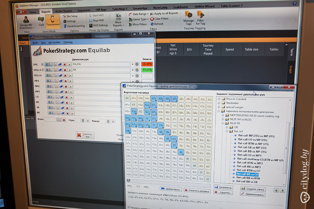The height and width of the screenshot is (209, 314).
Task: Collapse the NL10 FR folder
Action: point(223,123)
